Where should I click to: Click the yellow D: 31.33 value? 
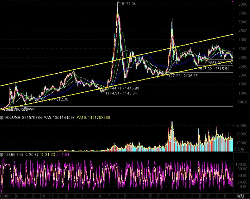(x=48, y=154)
